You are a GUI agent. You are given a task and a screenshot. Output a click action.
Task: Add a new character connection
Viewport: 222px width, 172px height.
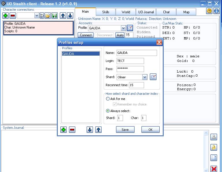5,16
